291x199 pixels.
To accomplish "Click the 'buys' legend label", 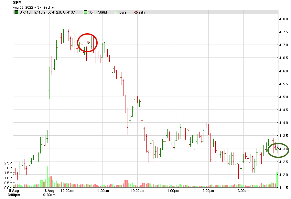I will (x=123, y=12).
